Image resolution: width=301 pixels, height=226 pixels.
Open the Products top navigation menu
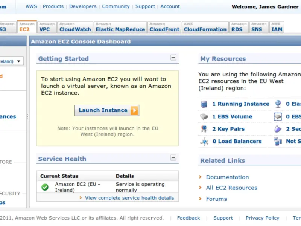coord(53,6)
